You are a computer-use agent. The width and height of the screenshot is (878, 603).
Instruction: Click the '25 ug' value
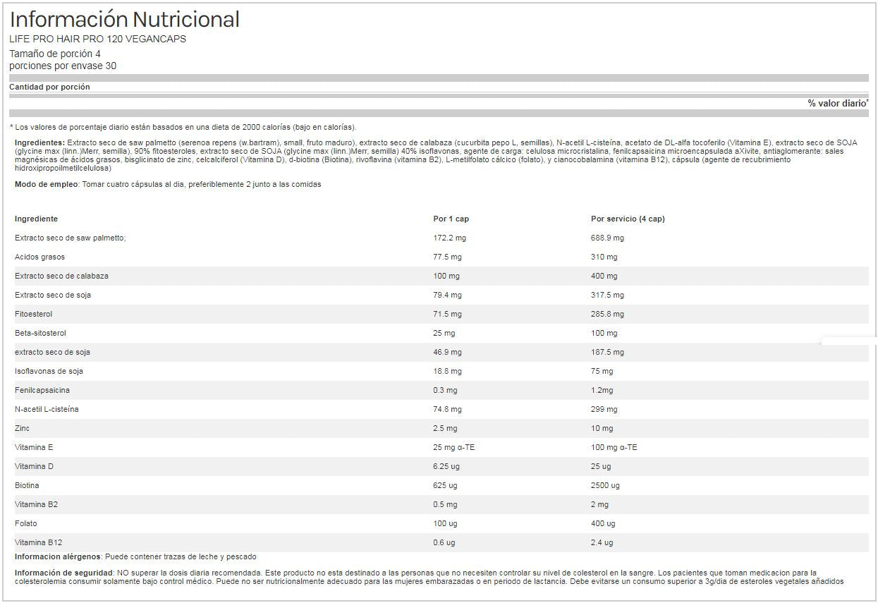pos(601,466)
